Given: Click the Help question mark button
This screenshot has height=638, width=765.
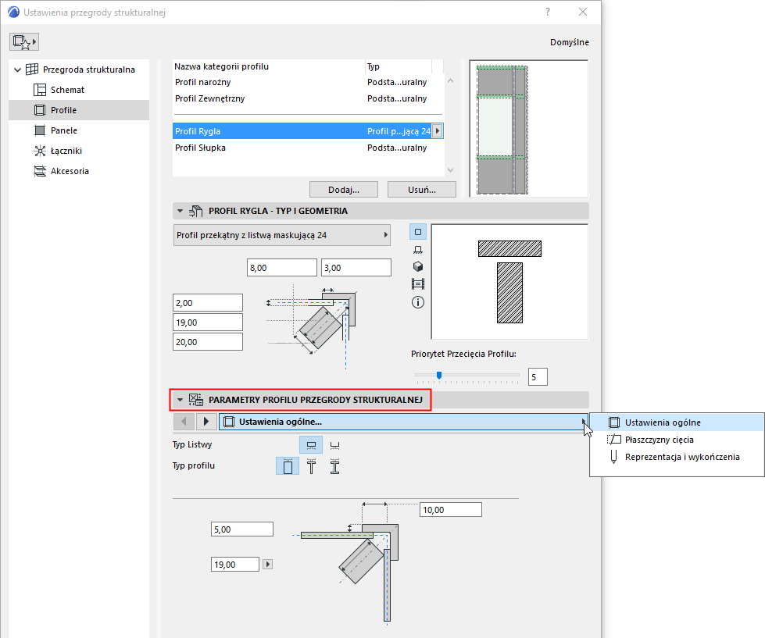Looking at the screenshot, I should [548, 12].
